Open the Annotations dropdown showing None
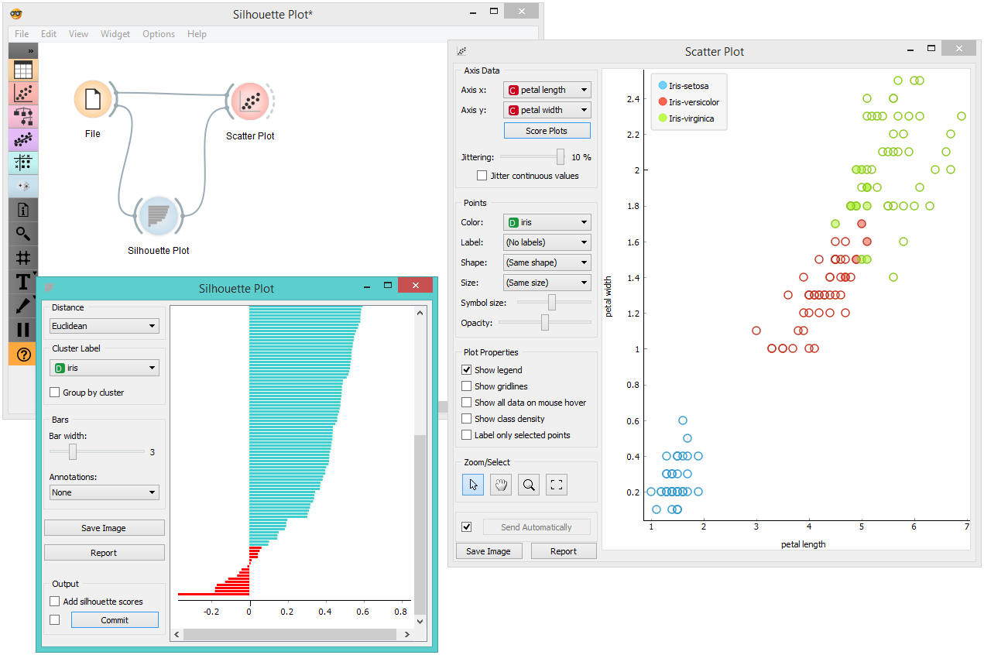Screen dimensions: 984x655 pos(105,492)
